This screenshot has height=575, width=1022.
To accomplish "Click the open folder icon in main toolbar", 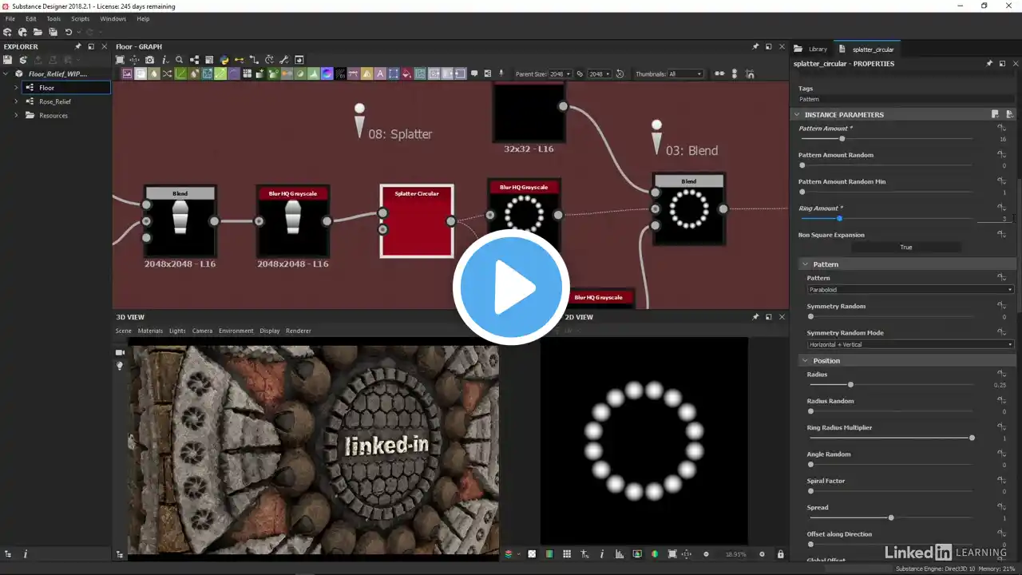I will 38,32.
